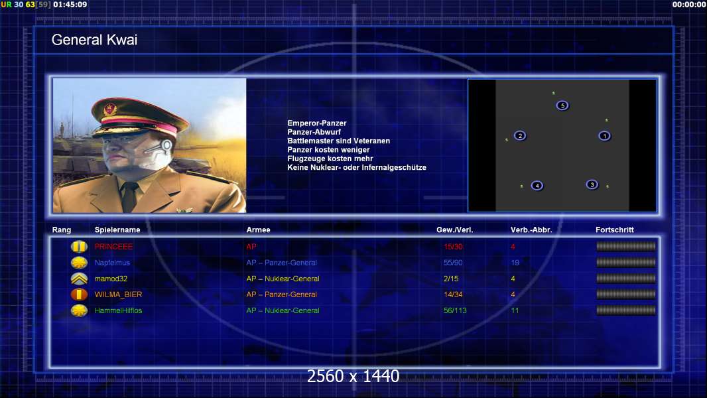This screenshot has height=398, width=707.
Task: Click the elapsed timer 01:45:09
Action: 70,5
